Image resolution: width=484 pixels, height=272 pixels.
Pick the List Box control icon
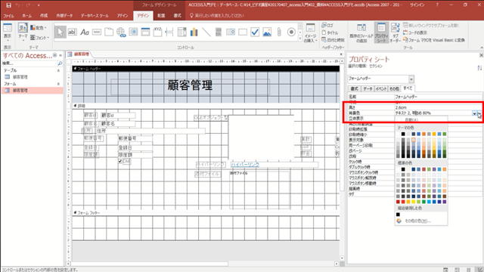[230, 32]
